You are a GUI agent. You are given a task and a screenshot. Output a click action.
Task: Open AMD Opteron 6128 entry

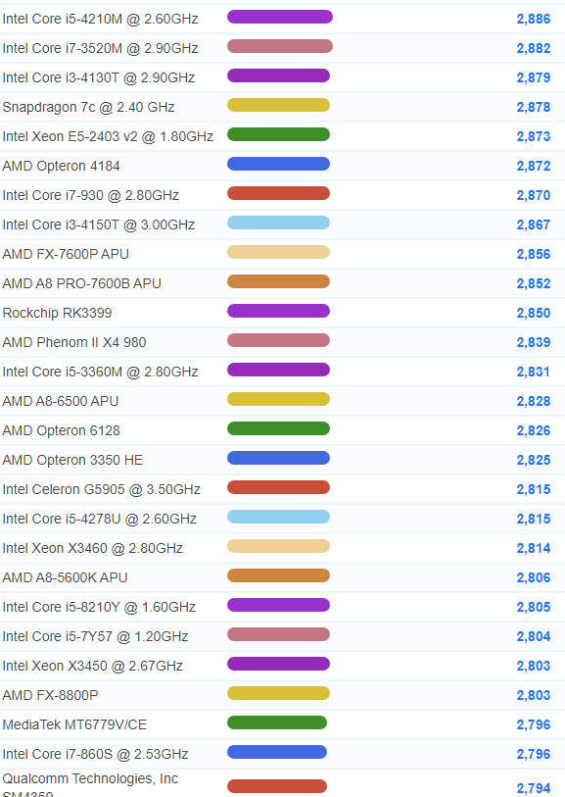point(61,431)
